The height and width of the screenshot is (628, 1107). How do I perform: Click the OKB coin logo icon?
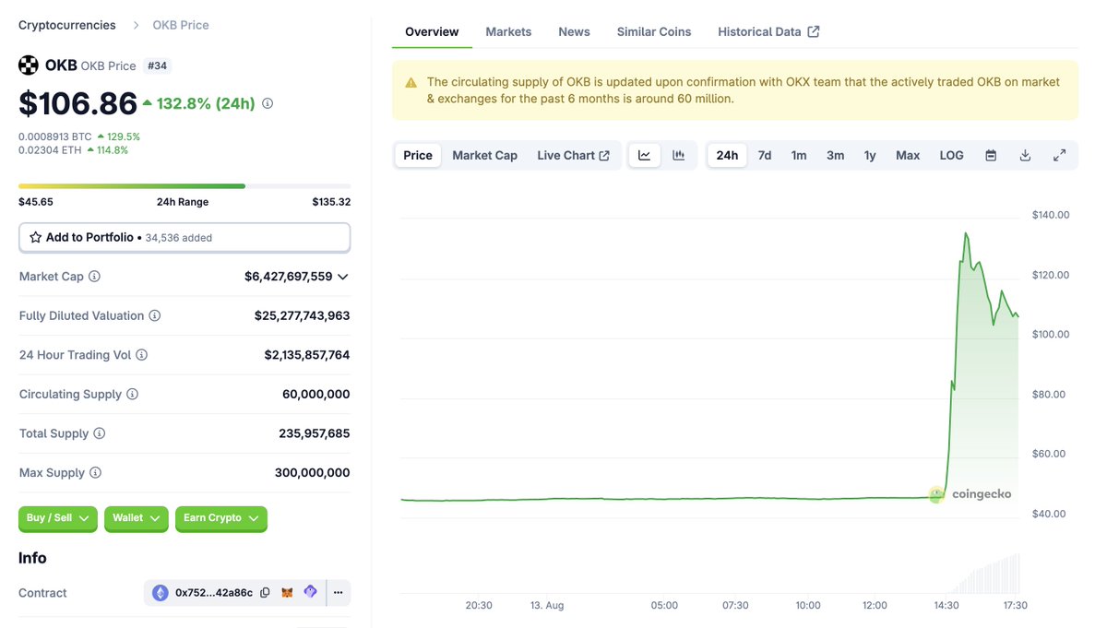29,65
